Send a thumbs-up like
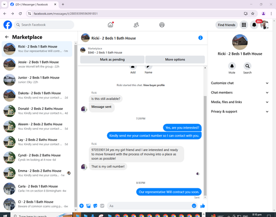This screenshot has width=276, height=217. coord(203,206)
